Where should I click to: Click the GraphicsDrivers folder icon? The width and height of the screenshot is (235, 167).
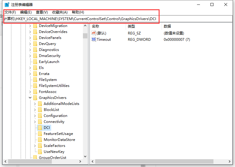(x=35, y=98)
